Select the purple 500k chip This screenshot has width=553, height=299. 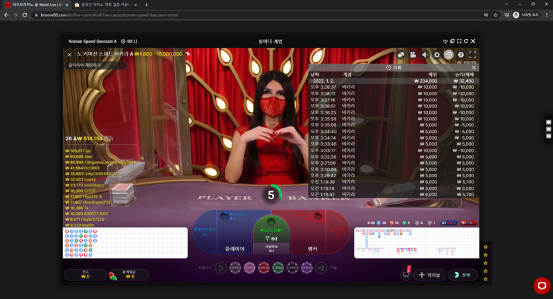click(x=307, y=268)
